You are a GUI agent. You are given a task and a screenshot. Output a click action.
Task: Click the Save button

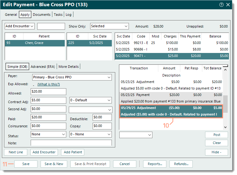point(26,164)
